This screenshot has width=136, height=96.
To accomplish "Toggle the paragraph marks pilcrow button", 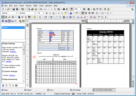I will pyautogui.click(x=72, y=9).
